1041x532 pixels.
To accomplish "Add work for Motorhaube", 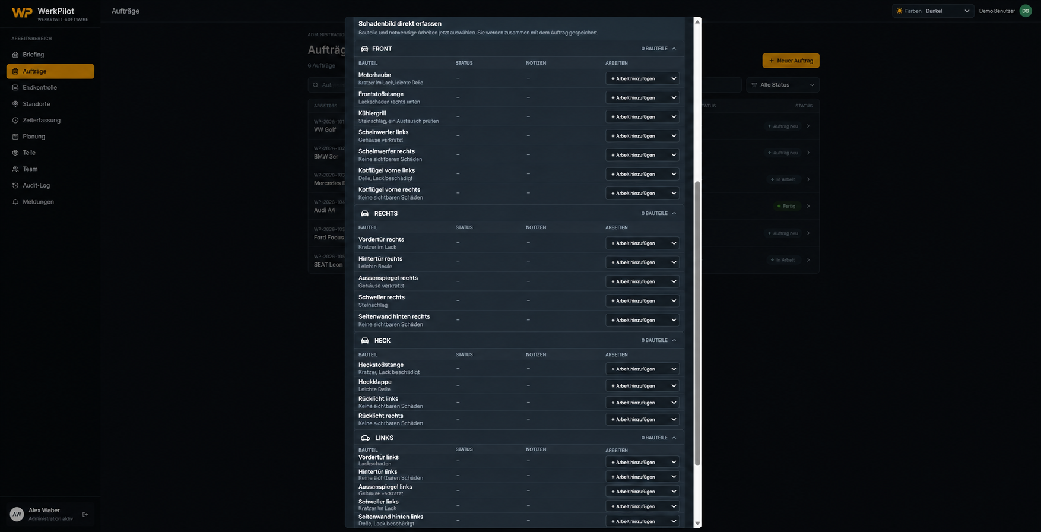I will click(x=642, y=78).
